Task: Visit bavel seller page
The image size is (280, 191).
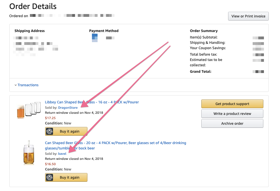Action: [62, 154]
